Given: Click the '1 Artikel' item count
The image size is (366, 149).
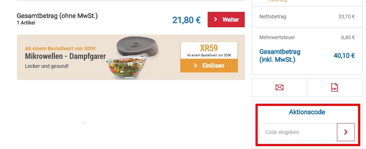Looking at the screenshot, I should click(26, 23).
